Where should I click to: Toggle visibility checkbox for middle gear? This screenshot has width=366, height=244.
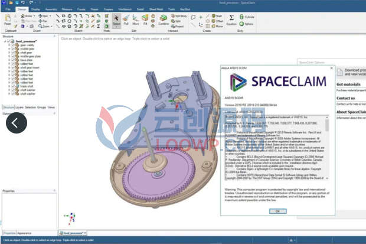[13, 49]
